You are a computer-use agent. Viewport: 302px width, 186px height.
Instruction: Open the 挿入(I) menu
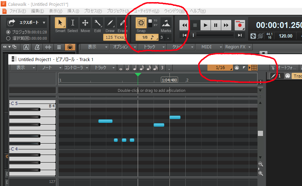[x=73, y=11]
